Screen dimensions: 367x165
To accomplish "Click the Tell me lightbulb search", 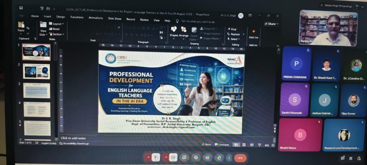I will (x=177, y=21).
